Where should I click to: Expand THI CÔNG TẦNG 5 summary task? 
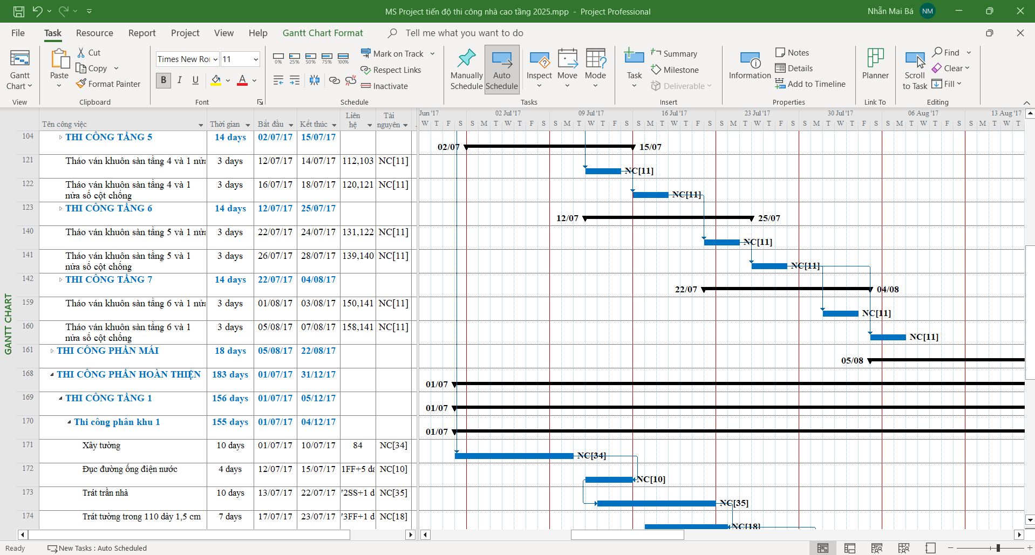tap(60, 138)
